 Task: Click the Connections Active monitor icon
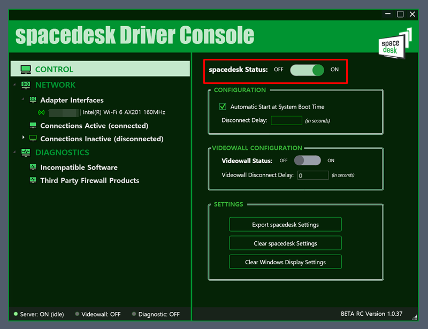tap(33, 125)
